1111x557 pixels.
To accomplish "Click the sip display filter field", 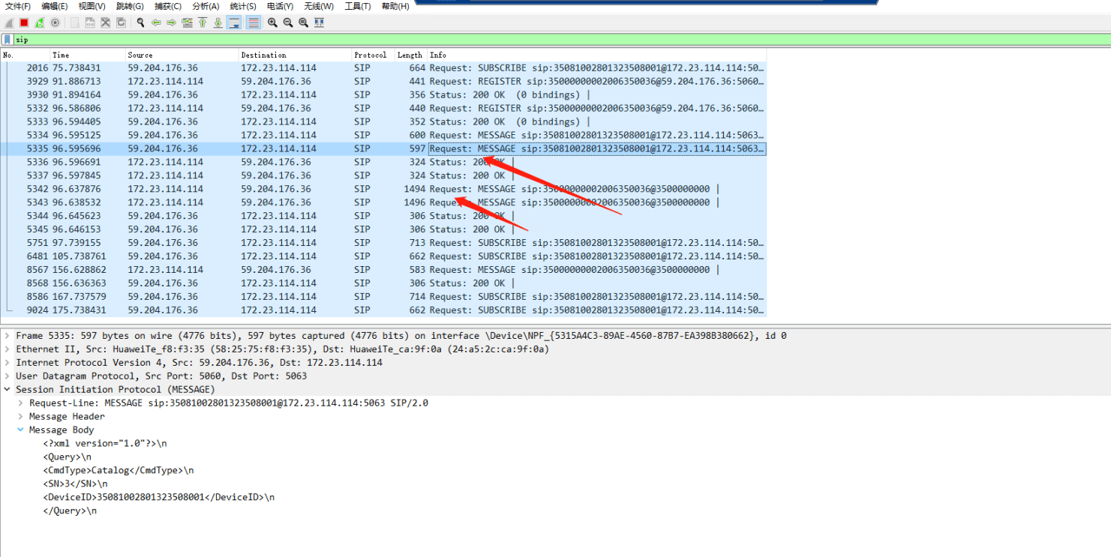I will 525,39.
